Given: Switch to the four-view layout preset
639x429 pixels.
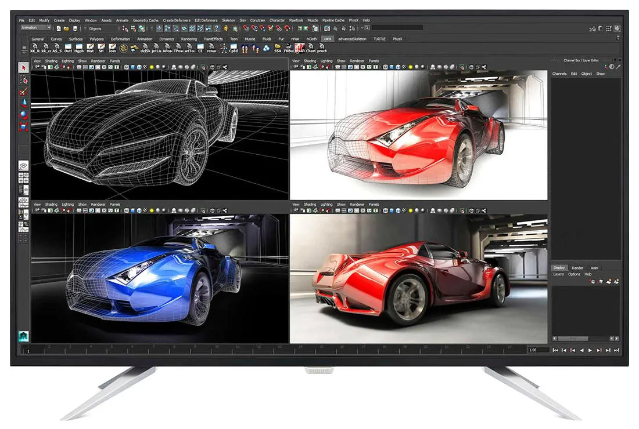Looking at the screenshot, I should pos(24,178).
